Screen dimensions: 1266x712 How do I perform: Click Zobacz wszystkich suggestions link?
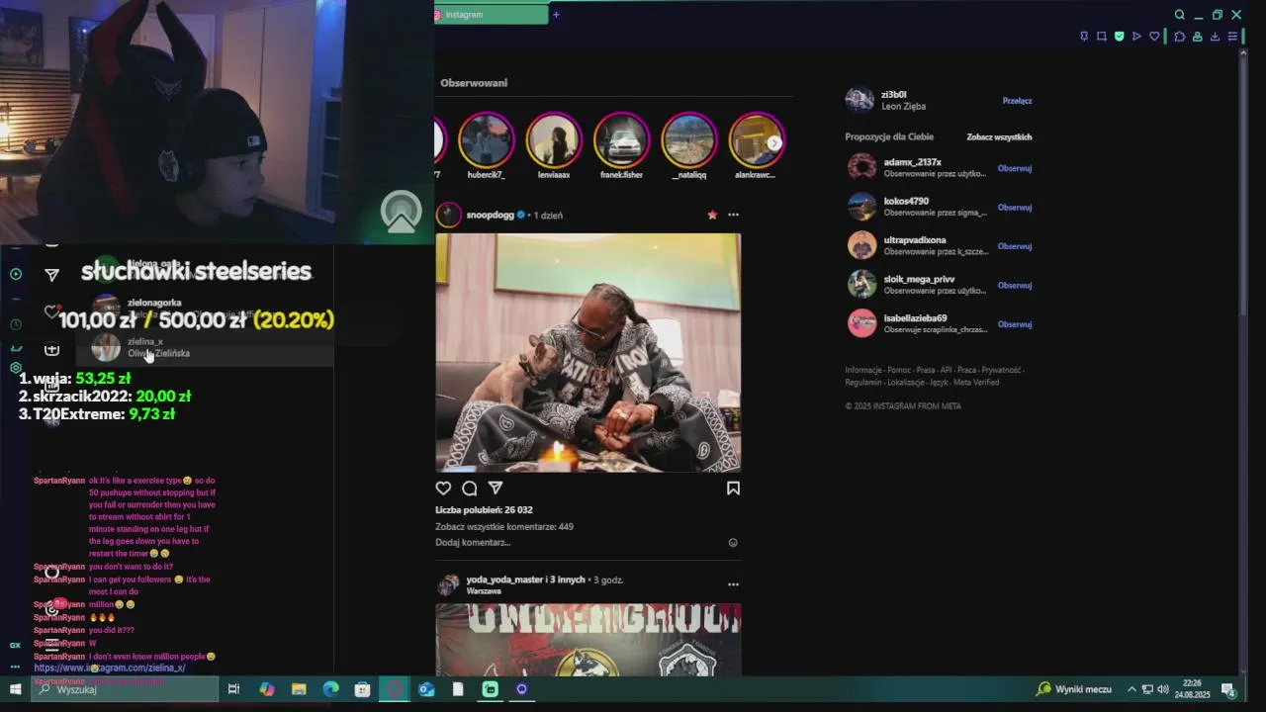999,137
